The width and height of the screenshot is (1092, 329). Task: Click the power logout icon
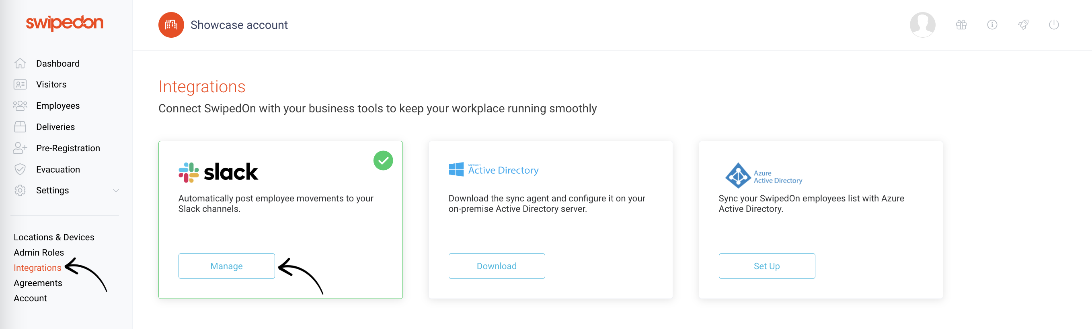(1054, 25)
